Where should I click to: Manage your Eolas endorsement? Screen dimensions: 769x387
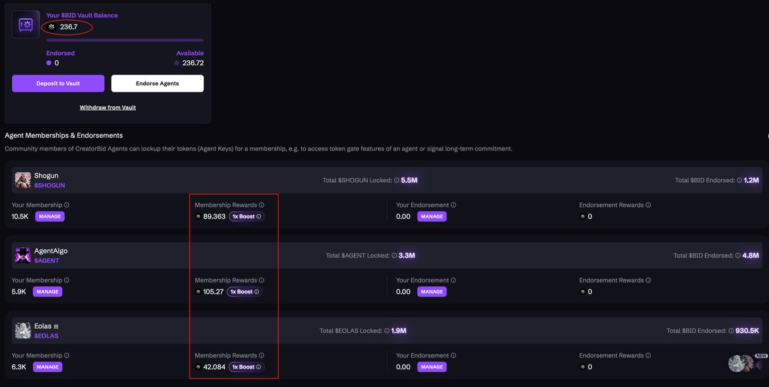431,367
